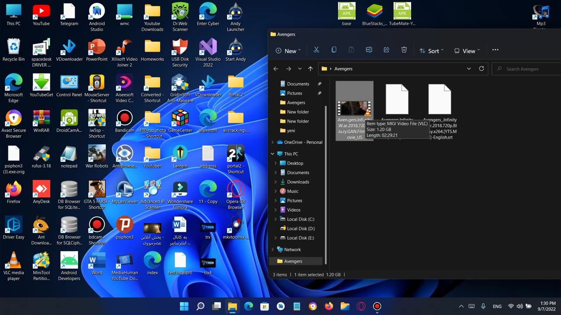Click the Rename icon in Explorer toolbar
Viewport: 561px width, 315px height.
[x=369, y=50]
